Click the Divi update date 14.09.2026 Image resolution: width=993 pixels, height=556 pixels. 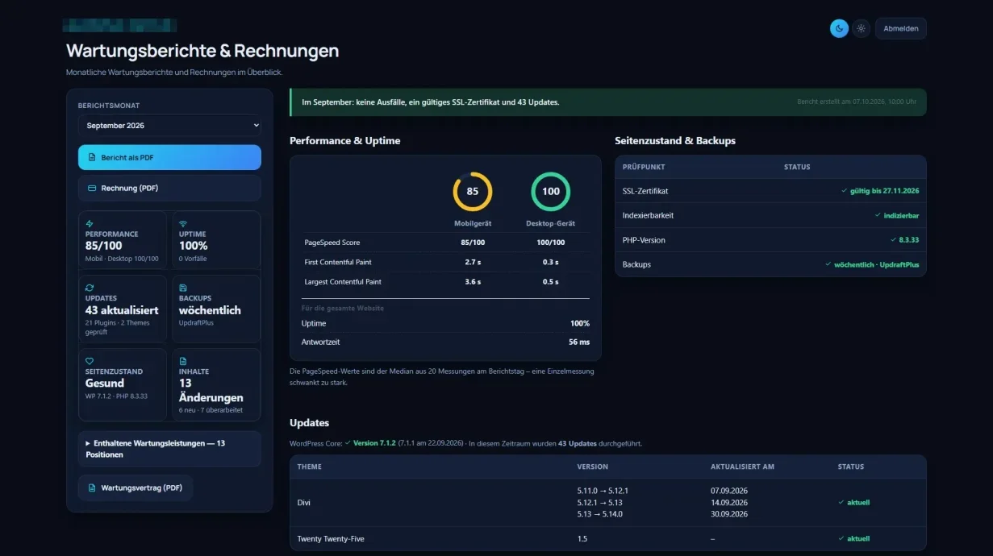(729, 502)
